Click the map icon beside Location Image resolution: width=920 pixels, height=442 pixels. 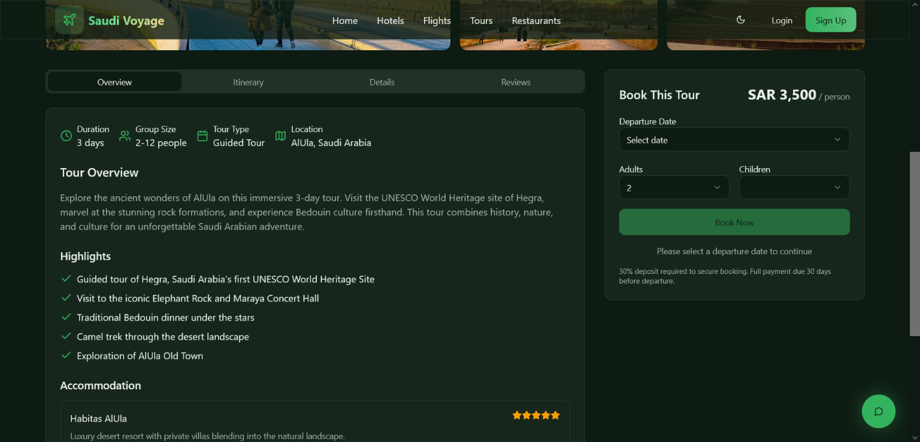pos(280,136)
